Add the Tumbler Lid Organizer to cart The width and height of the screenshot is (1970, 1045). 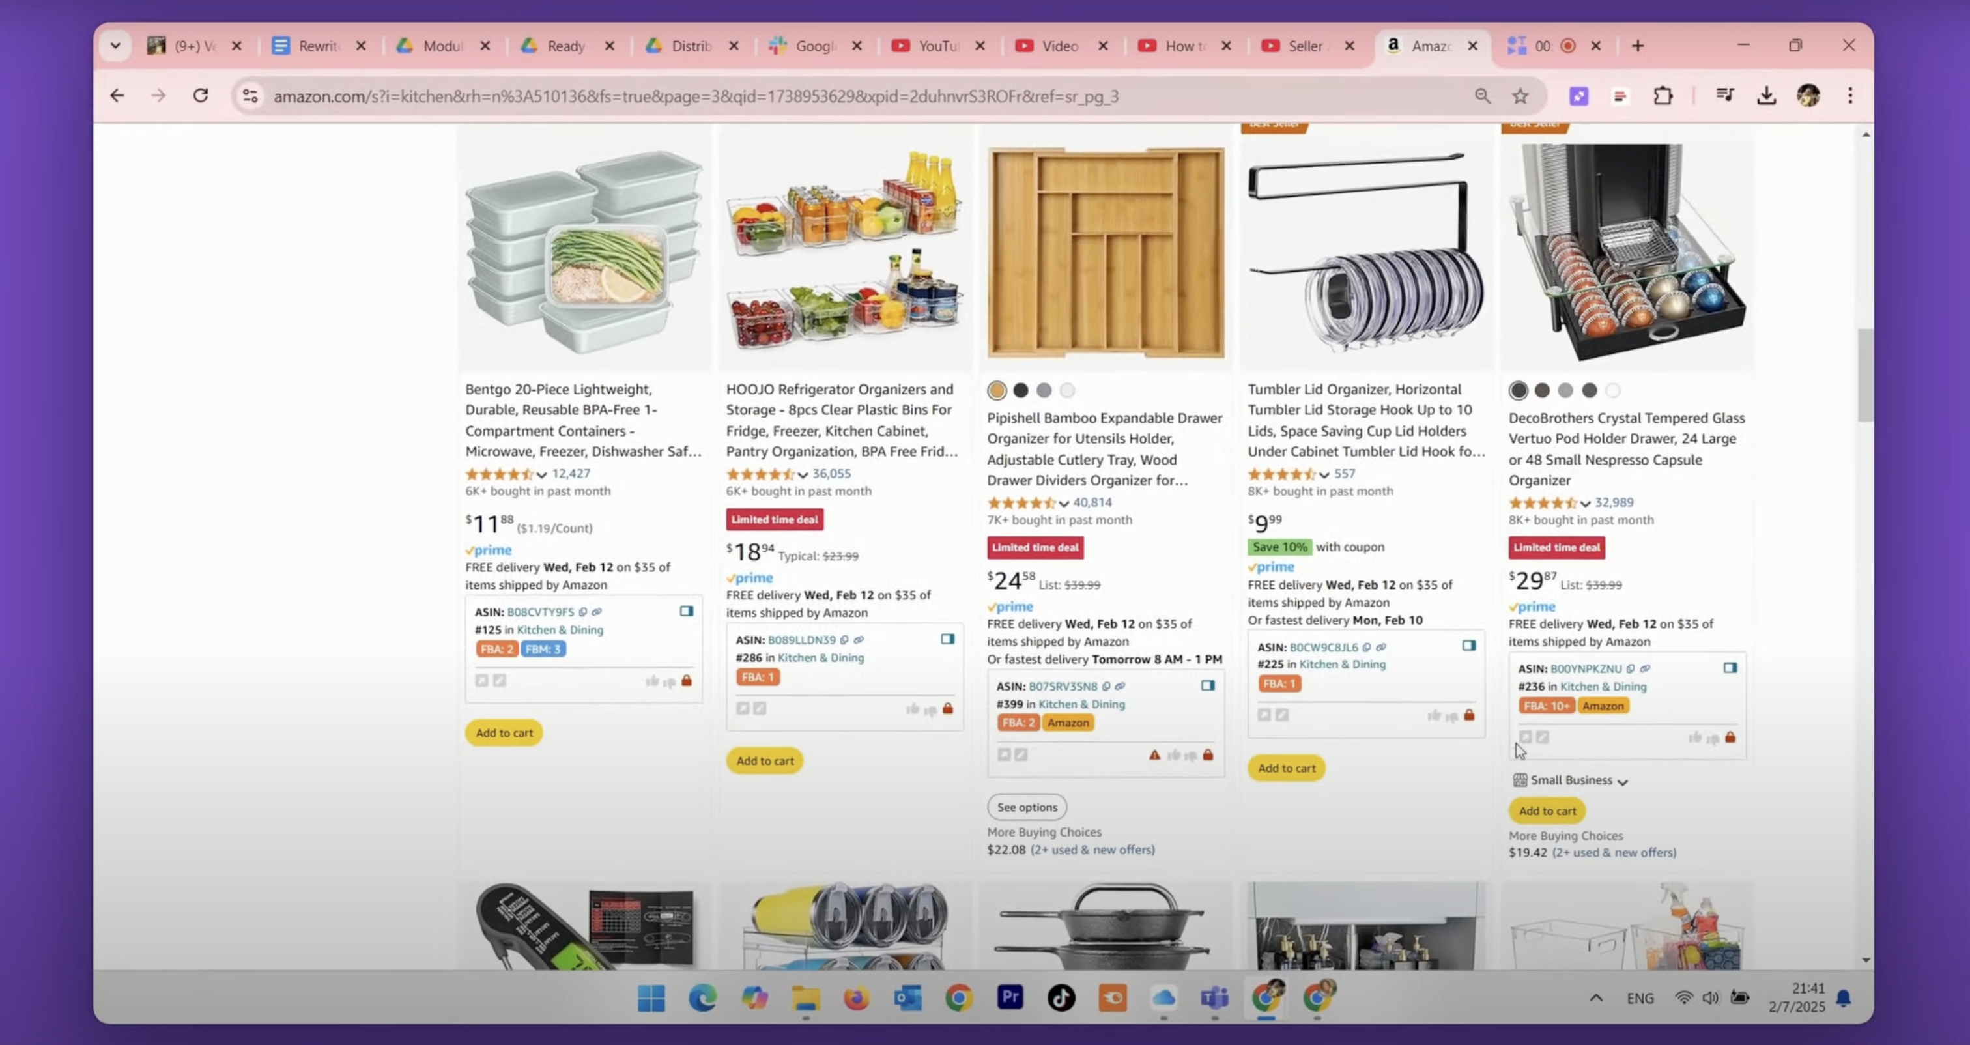click(1287, 768)
